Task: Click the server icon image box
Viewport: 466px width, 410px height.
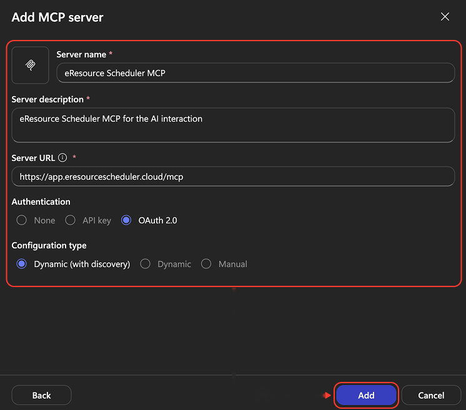Action: (30, 65)
